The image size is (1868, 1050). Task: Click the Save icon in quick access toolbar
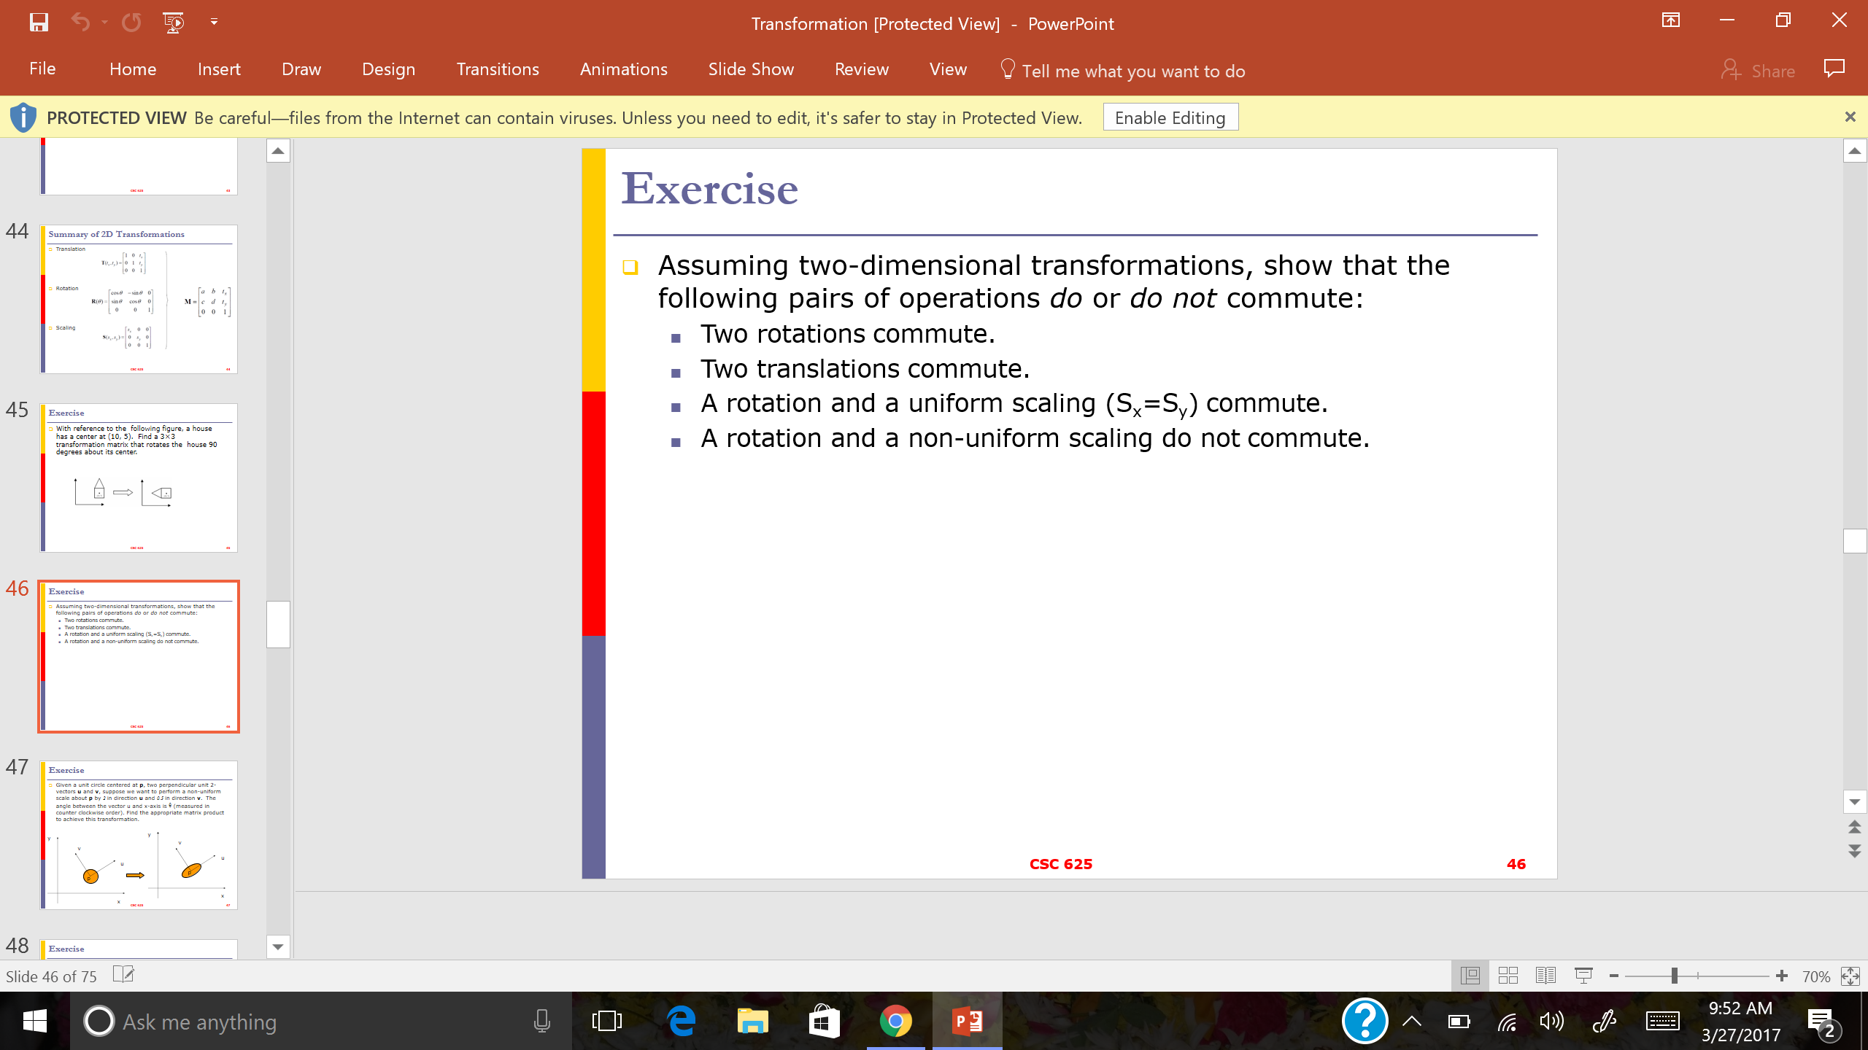(39, 22)
